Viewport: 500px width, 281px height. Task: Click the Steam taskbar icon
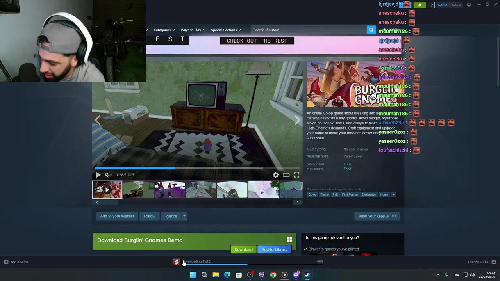[x=307, y=275]
